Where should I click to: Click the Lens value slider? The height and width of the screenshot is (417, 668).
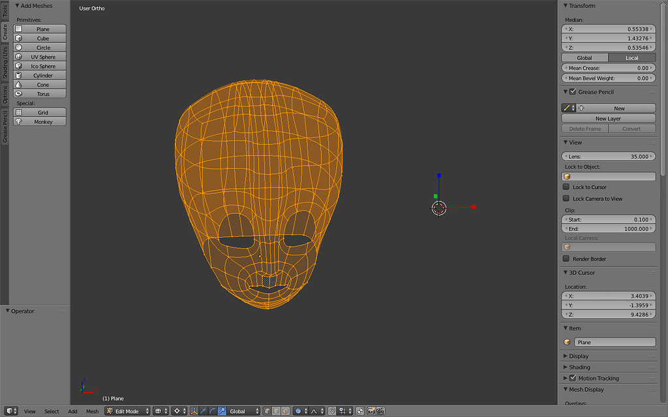[609, 156]
